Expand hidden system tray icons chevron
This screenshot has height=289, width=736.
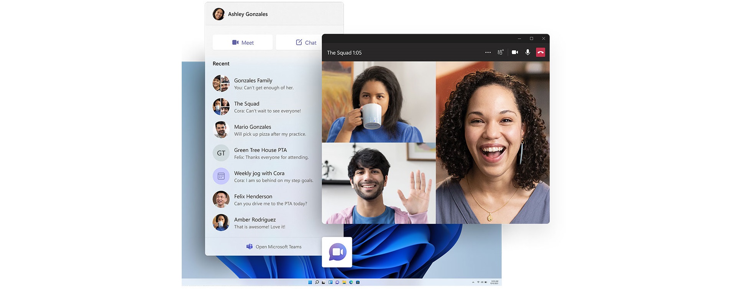click(x=473, y=282)
